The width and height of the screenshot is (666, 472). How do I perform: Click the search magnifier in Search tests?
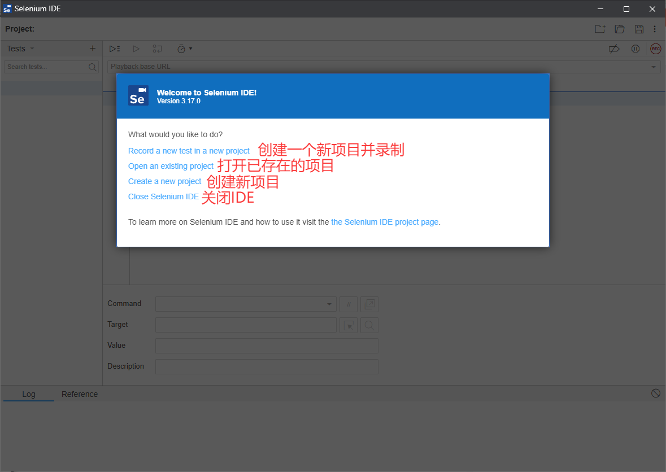93,67
